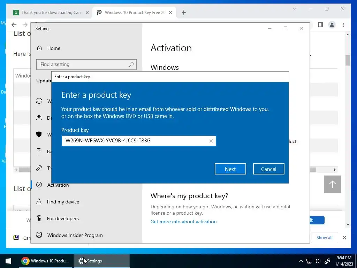Show hidden system tray icons

(301, 261)
